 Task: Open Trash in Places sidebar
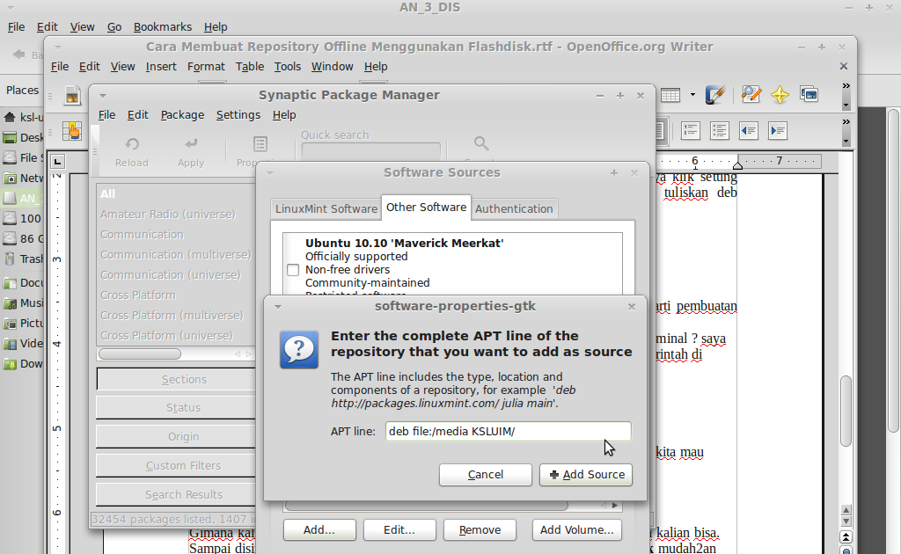[24, 259]
